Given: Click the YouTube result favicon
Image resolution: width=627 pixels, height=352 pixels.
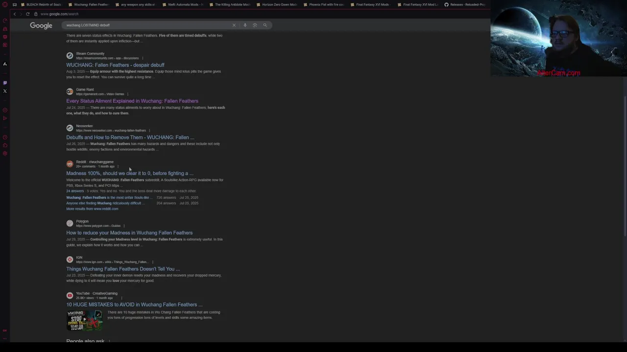Looking at the screenshot, I should [70, 295].
